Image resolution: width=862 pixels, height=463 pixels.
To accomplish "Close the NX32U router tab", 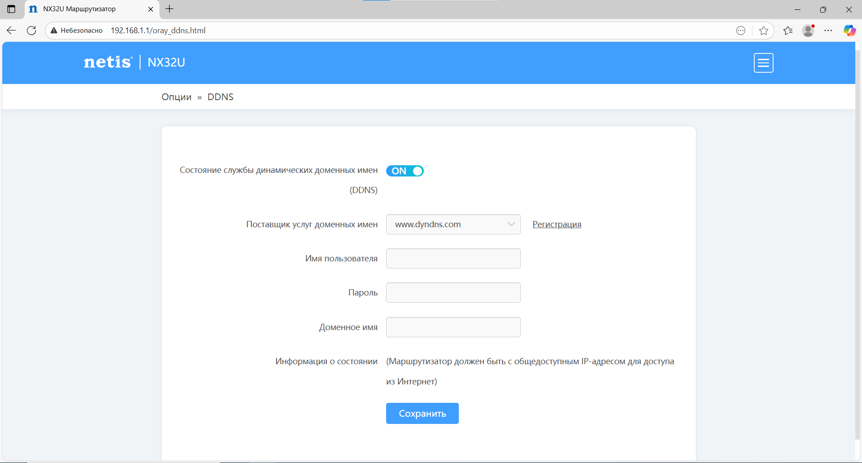I will (150, 9).
